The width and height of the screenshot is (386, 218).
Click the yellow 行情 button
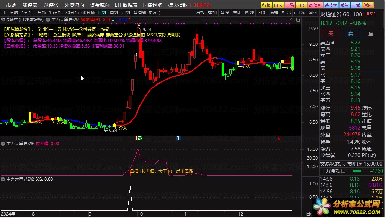(267, 5)
